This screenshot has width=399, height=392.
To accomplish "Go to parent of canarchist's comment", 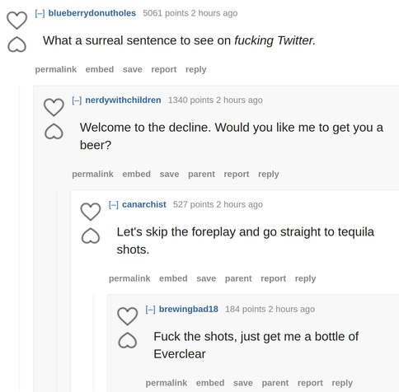I will pos(238,278).
